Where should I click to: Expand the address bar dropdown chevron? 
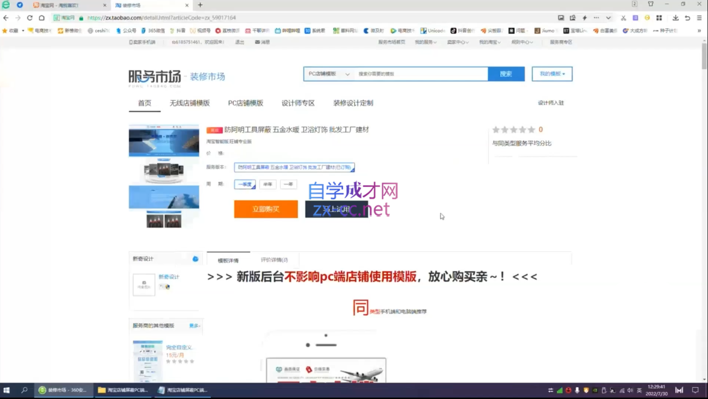pos(608,18)
